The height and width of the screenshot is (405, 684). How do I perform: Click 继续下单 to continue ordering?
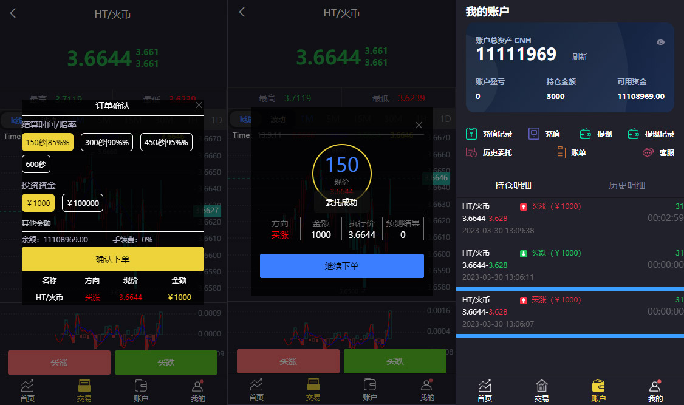coord(341,265)
